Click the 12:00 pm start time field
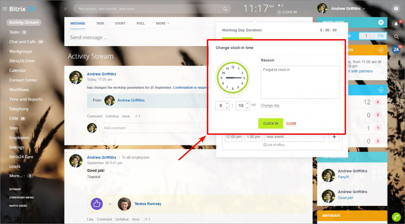 point(234,137)
